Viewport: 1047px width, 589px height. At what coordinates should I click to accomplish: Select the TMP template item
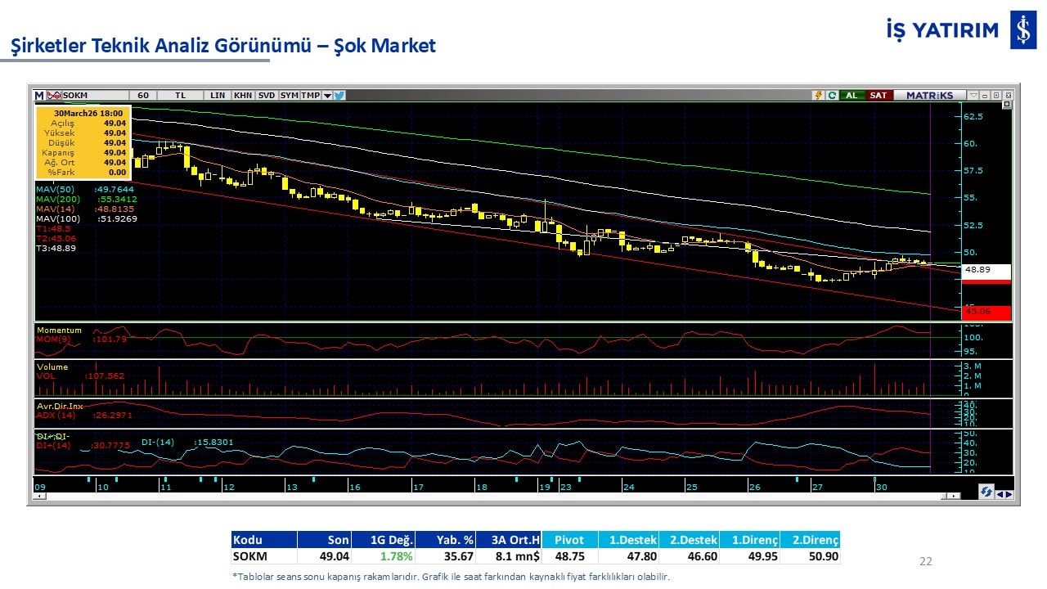[x=310, y=96]
